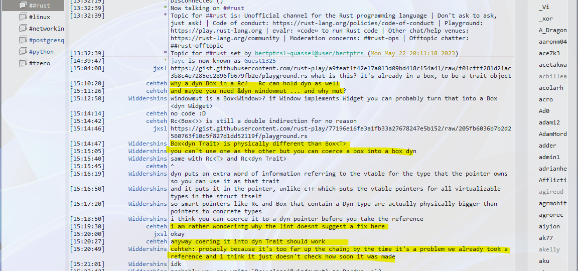
Task: Open jxsl's first gist link at 15:04:08
Action: [x=341, y=72]
